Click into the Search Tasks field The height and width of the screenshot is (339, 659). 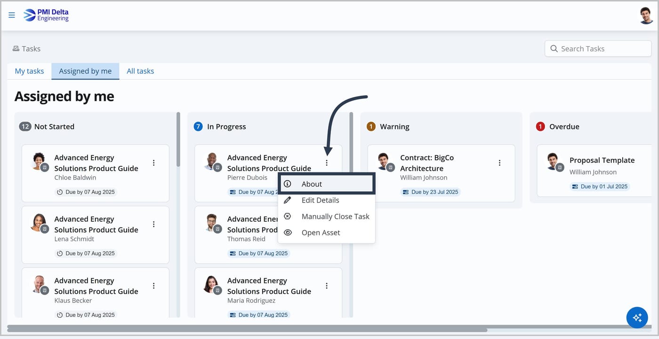[x=598, y=48]
